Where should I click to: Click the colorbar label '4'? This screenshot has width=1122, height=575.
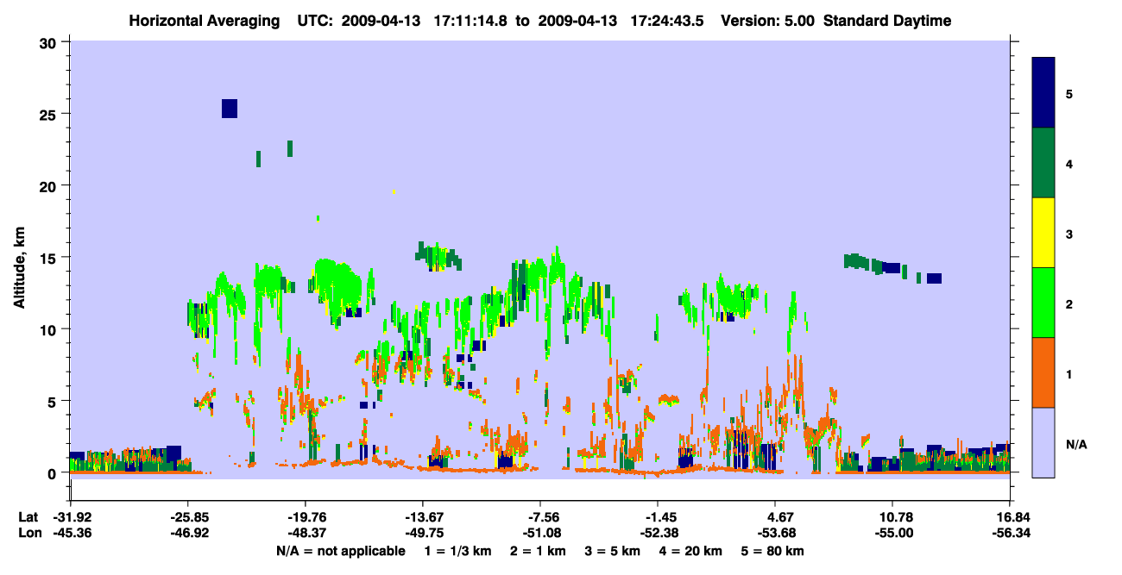pos(1068,164)
